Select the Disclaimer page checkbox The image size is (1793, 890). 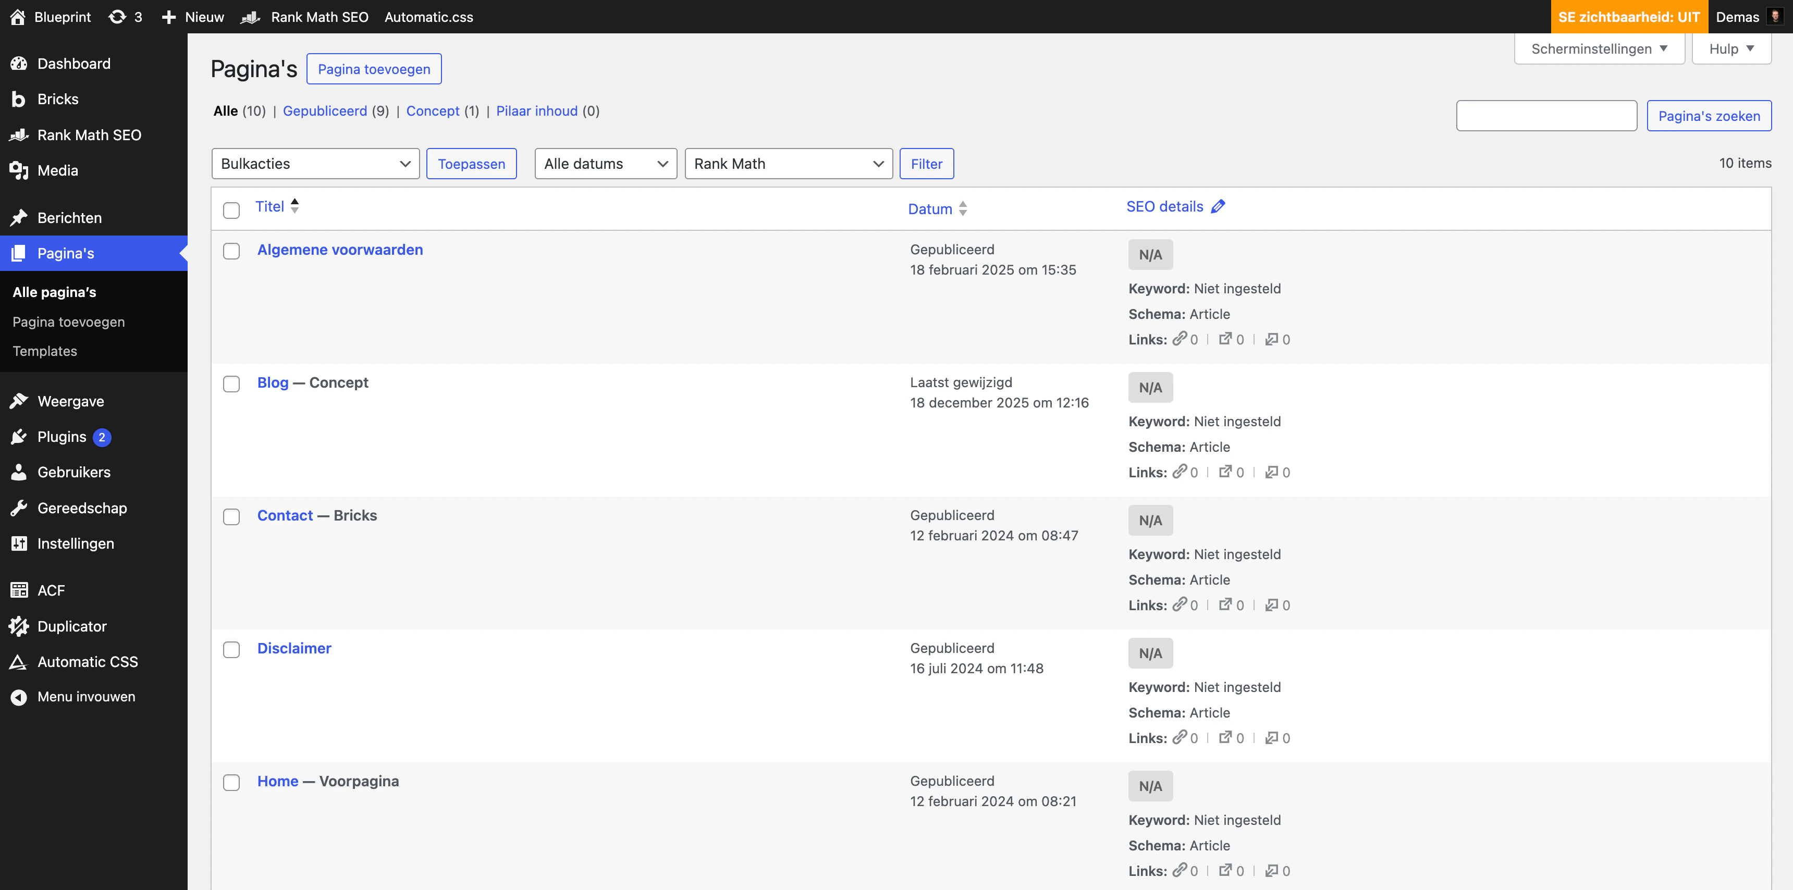pos(231,650)
